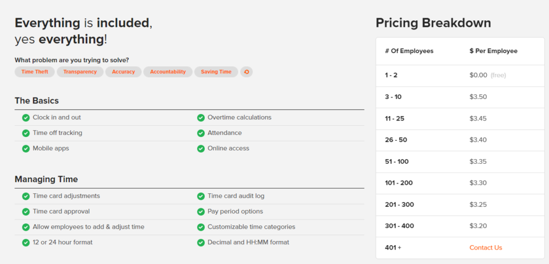The width and height of the screenshot is (549, 264).
Task: Click the 3 - 10 employees pricing row
Action: (x=460, y=97)
